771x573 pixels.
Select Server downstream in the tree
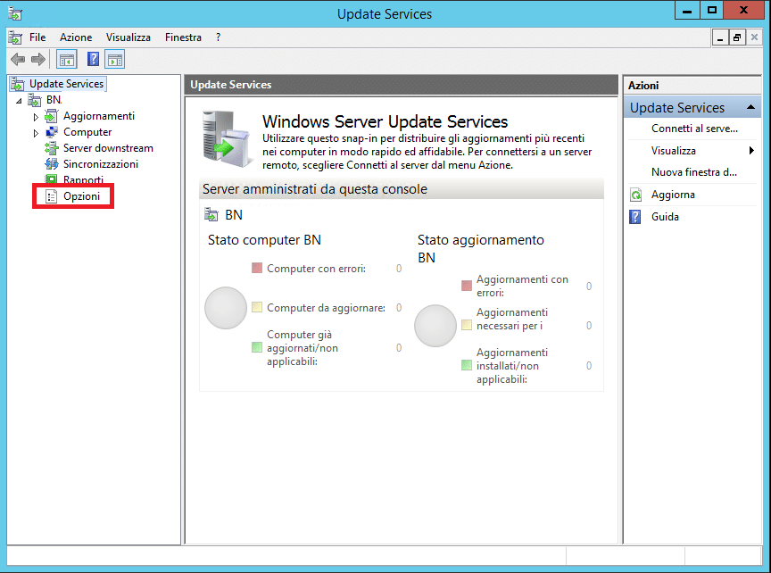[x=108, y=148]
